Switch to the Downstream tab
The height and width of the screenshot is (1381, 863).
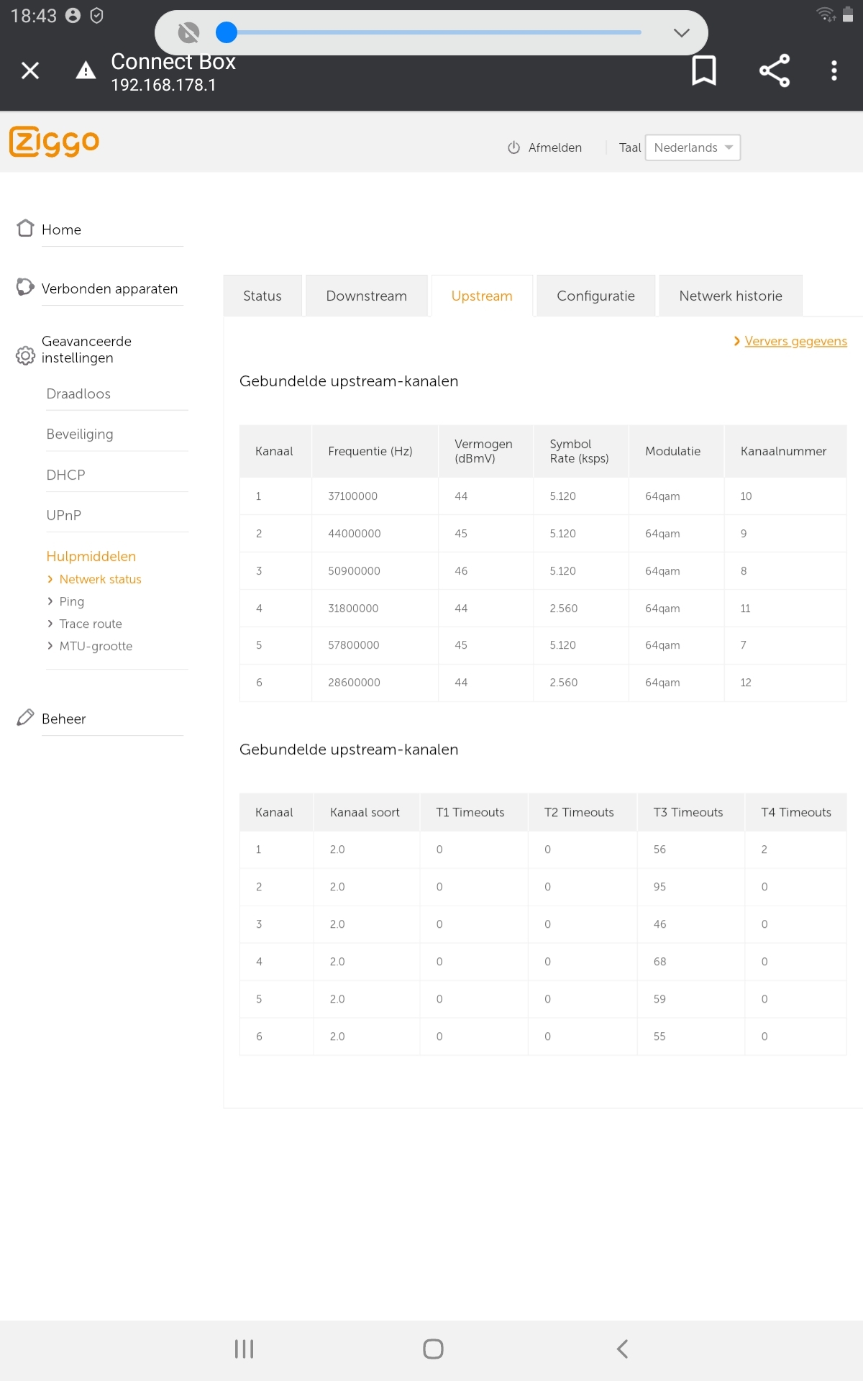click(366, 296)
